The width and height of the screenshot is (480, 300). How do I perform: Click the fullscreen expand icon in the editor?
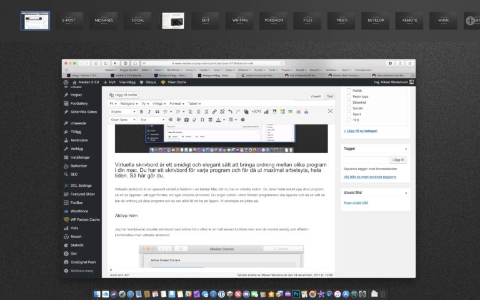[x=331, y=111]
